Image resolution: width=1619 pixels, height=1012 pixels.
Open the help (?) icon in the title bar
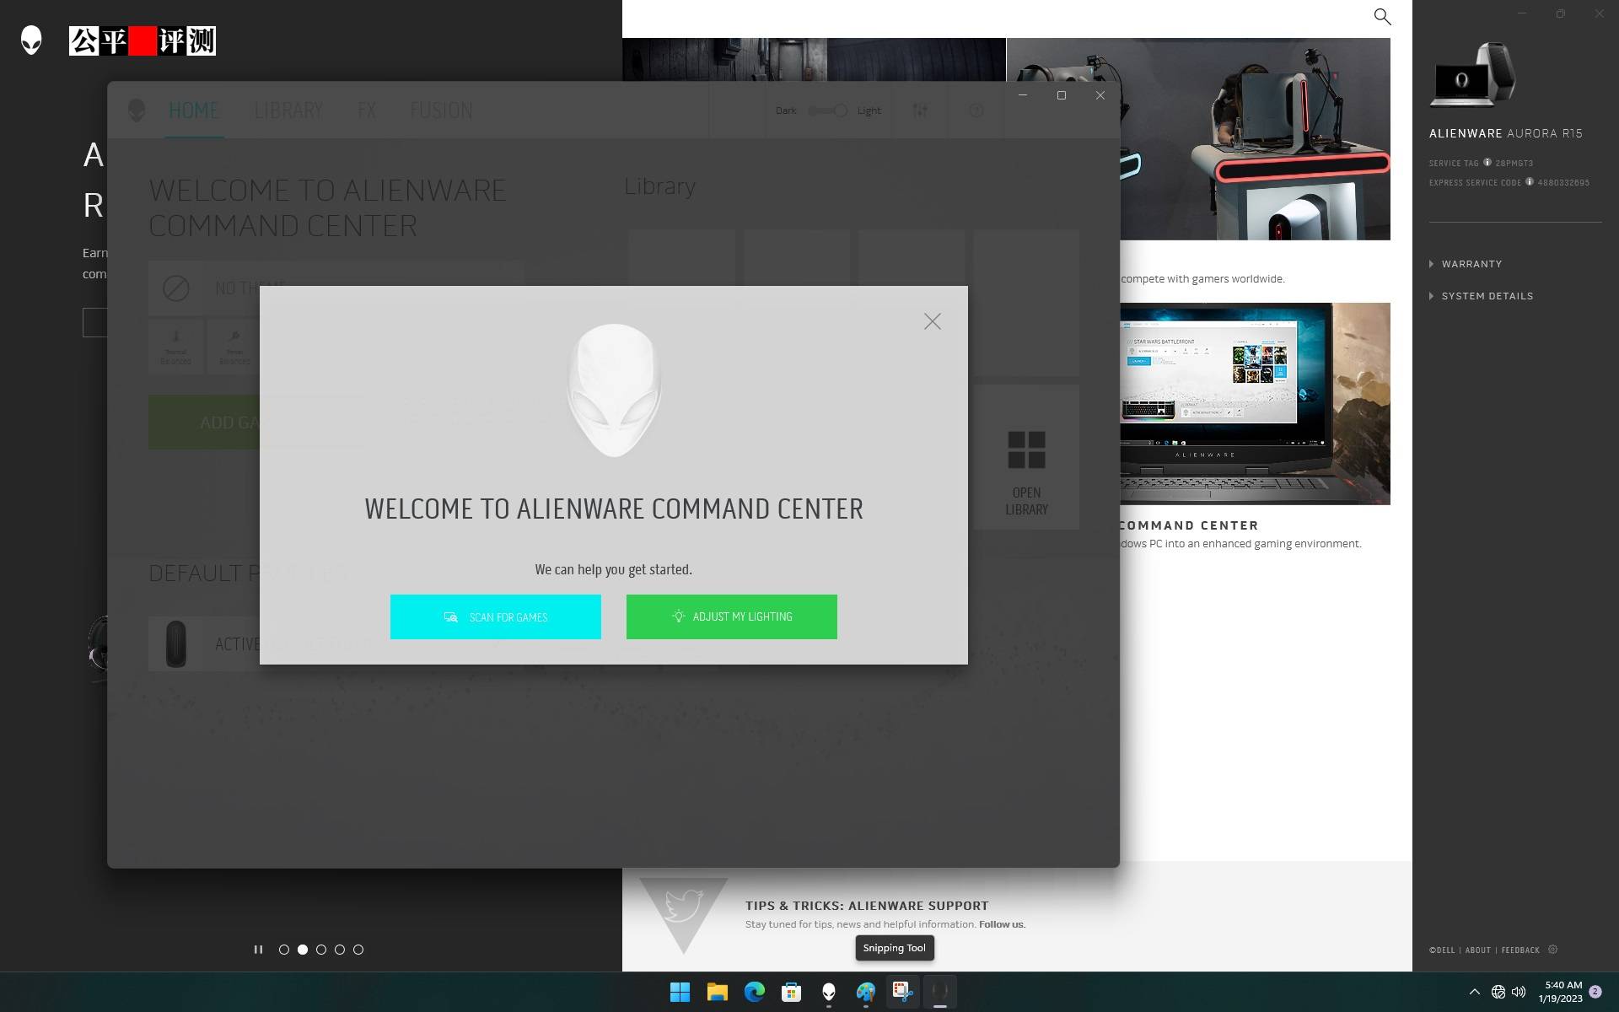tap(976, 110)
